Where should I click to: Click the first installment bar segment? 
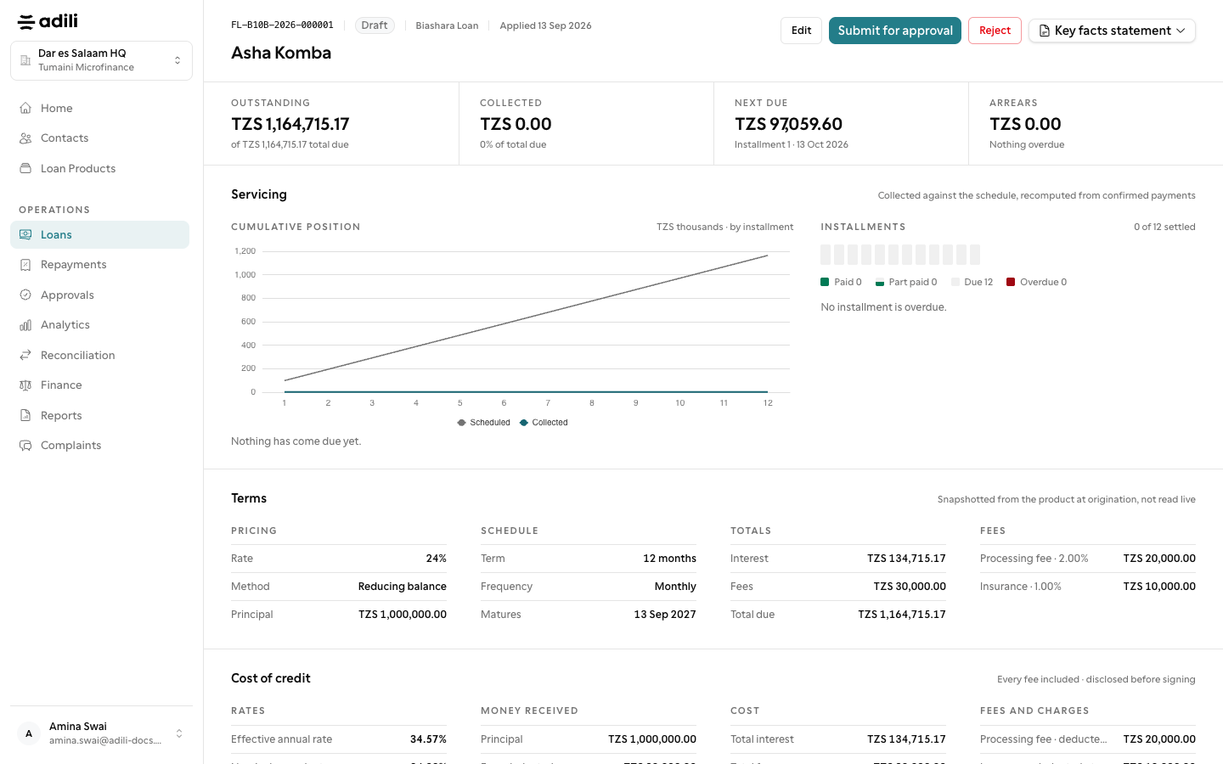(826, 255)
